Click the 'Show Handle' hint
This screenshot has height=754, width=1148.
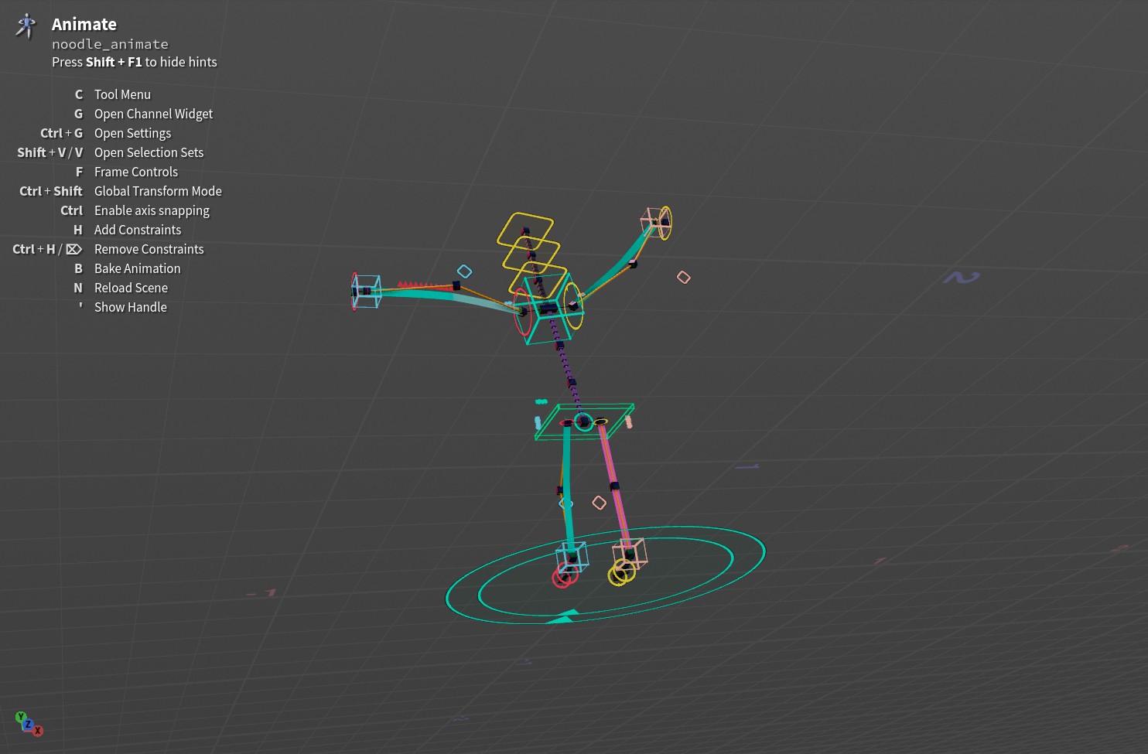pos(131,307)
